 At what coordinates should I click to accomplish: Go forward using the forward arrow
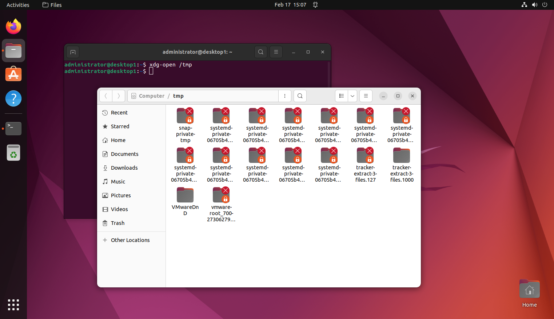coord(119,96)
